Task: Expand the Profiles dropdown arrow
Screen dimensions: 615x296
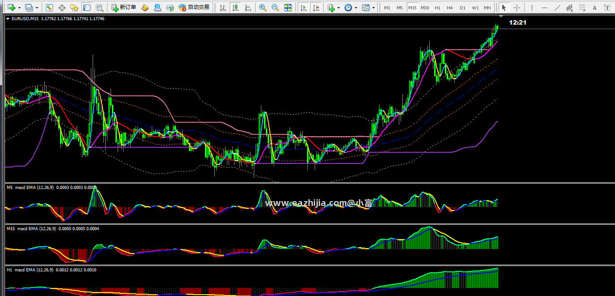Action: click(37, 8)
